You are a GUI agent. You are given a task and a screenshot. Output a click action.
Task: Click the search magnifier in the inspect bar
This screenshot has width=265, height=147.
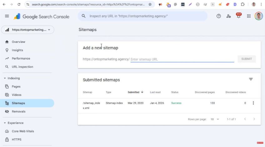[83, 16]
